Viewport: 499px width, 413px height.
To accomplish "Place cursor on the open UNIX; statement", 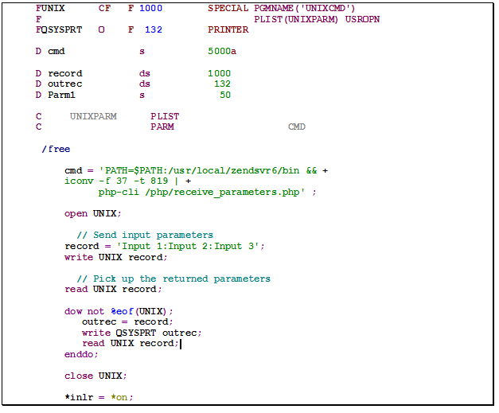I will [92, 213].
